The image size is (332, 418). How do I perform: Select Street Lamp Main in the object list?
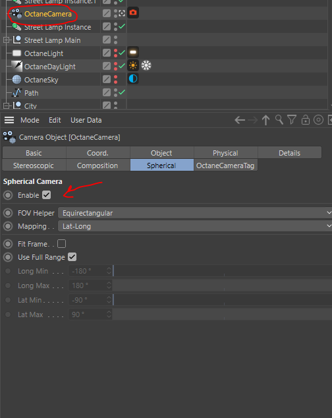click(52, 40)
